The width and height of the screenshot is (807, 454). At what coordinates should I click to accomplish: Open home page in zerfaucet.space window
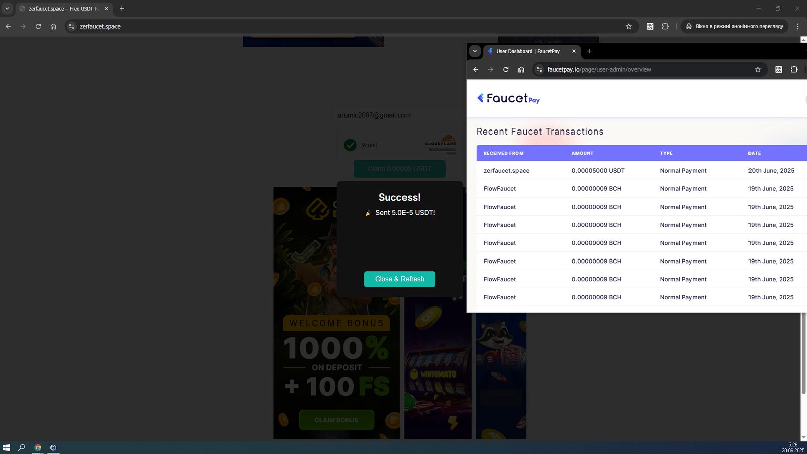click(x=53, y=26)
